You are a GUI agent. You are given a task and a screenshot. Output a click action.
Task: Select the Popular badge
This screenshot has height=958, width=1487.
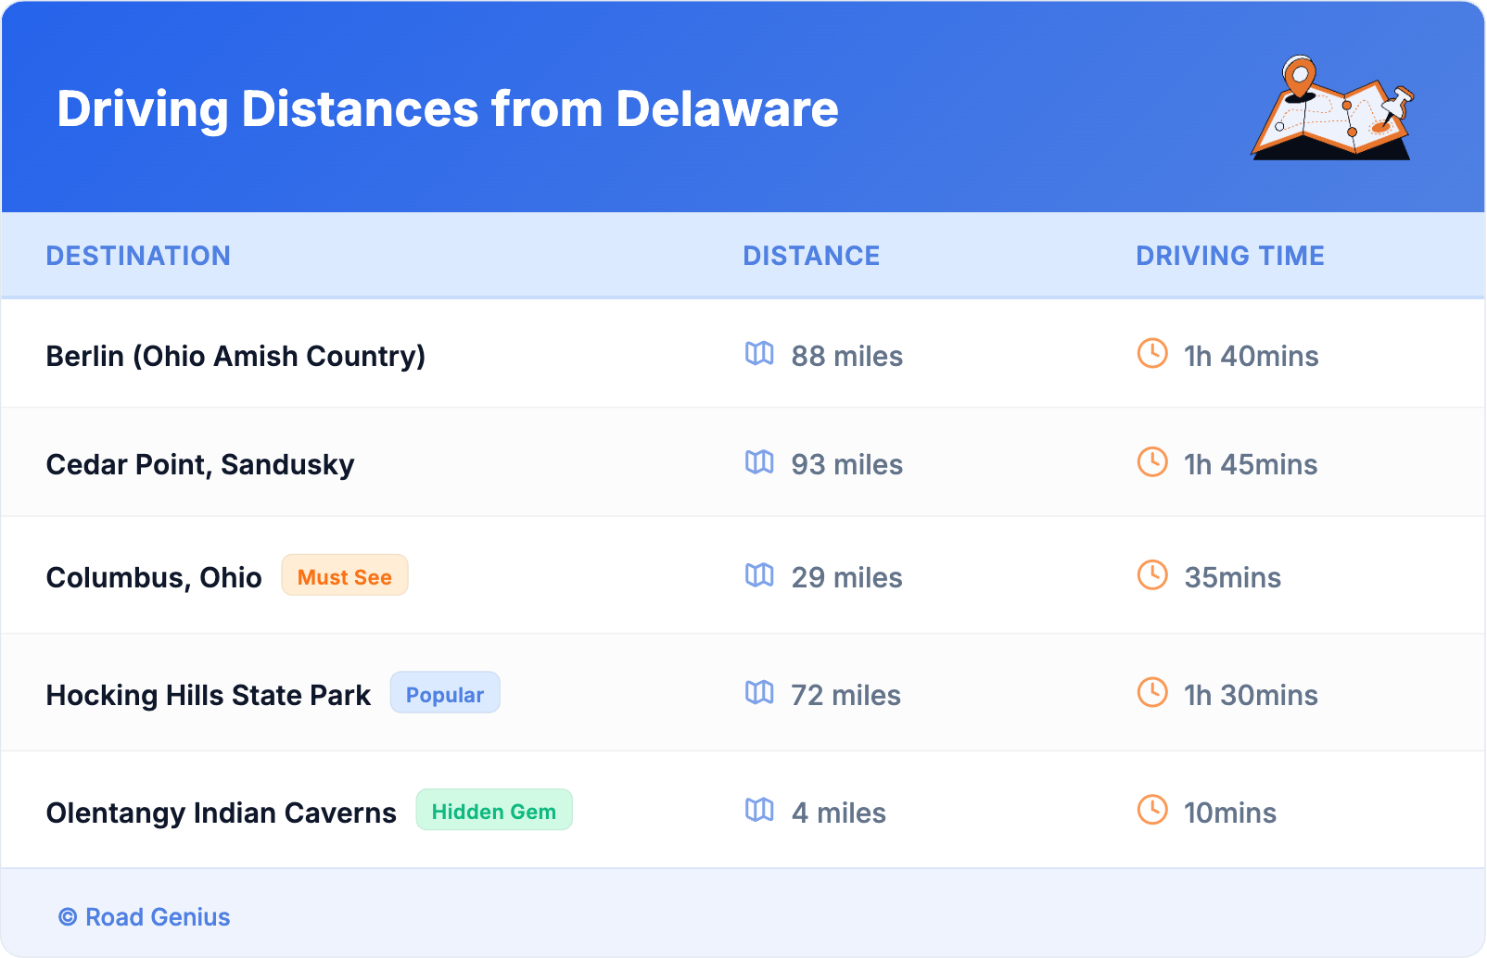(445, 694)
